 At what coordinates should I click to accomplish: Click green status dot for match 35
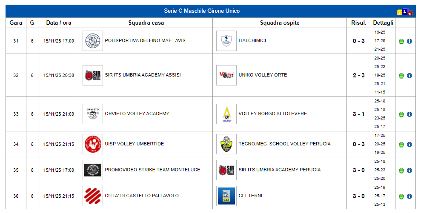[401, 170]
